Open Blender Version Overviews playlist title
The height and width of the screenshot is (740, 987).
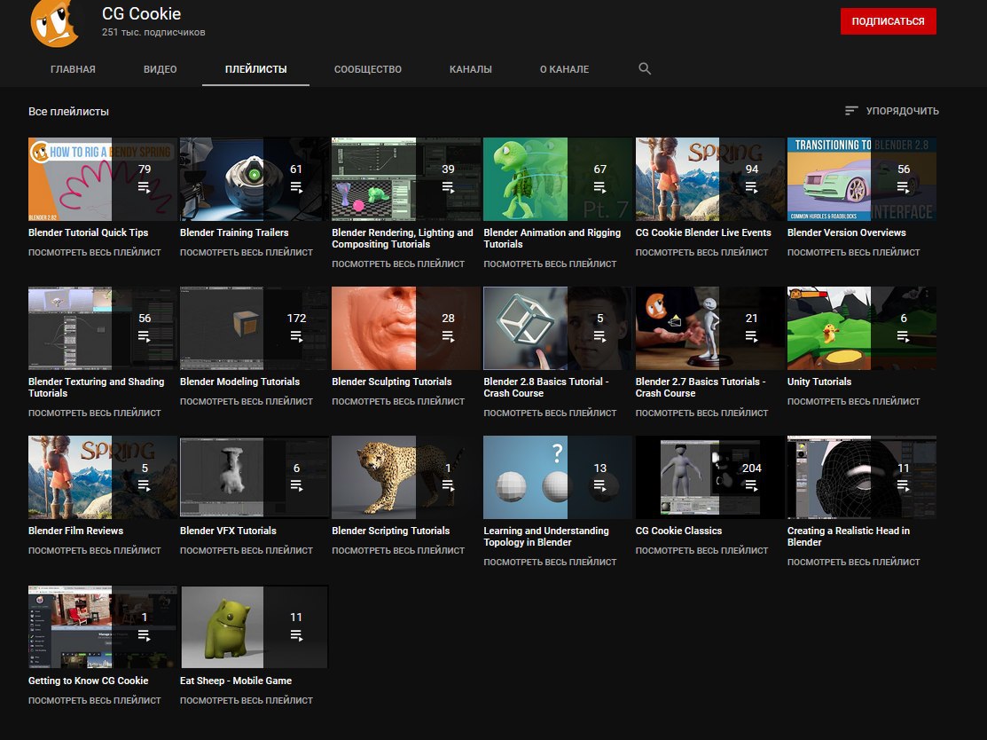tap(847, 232)
